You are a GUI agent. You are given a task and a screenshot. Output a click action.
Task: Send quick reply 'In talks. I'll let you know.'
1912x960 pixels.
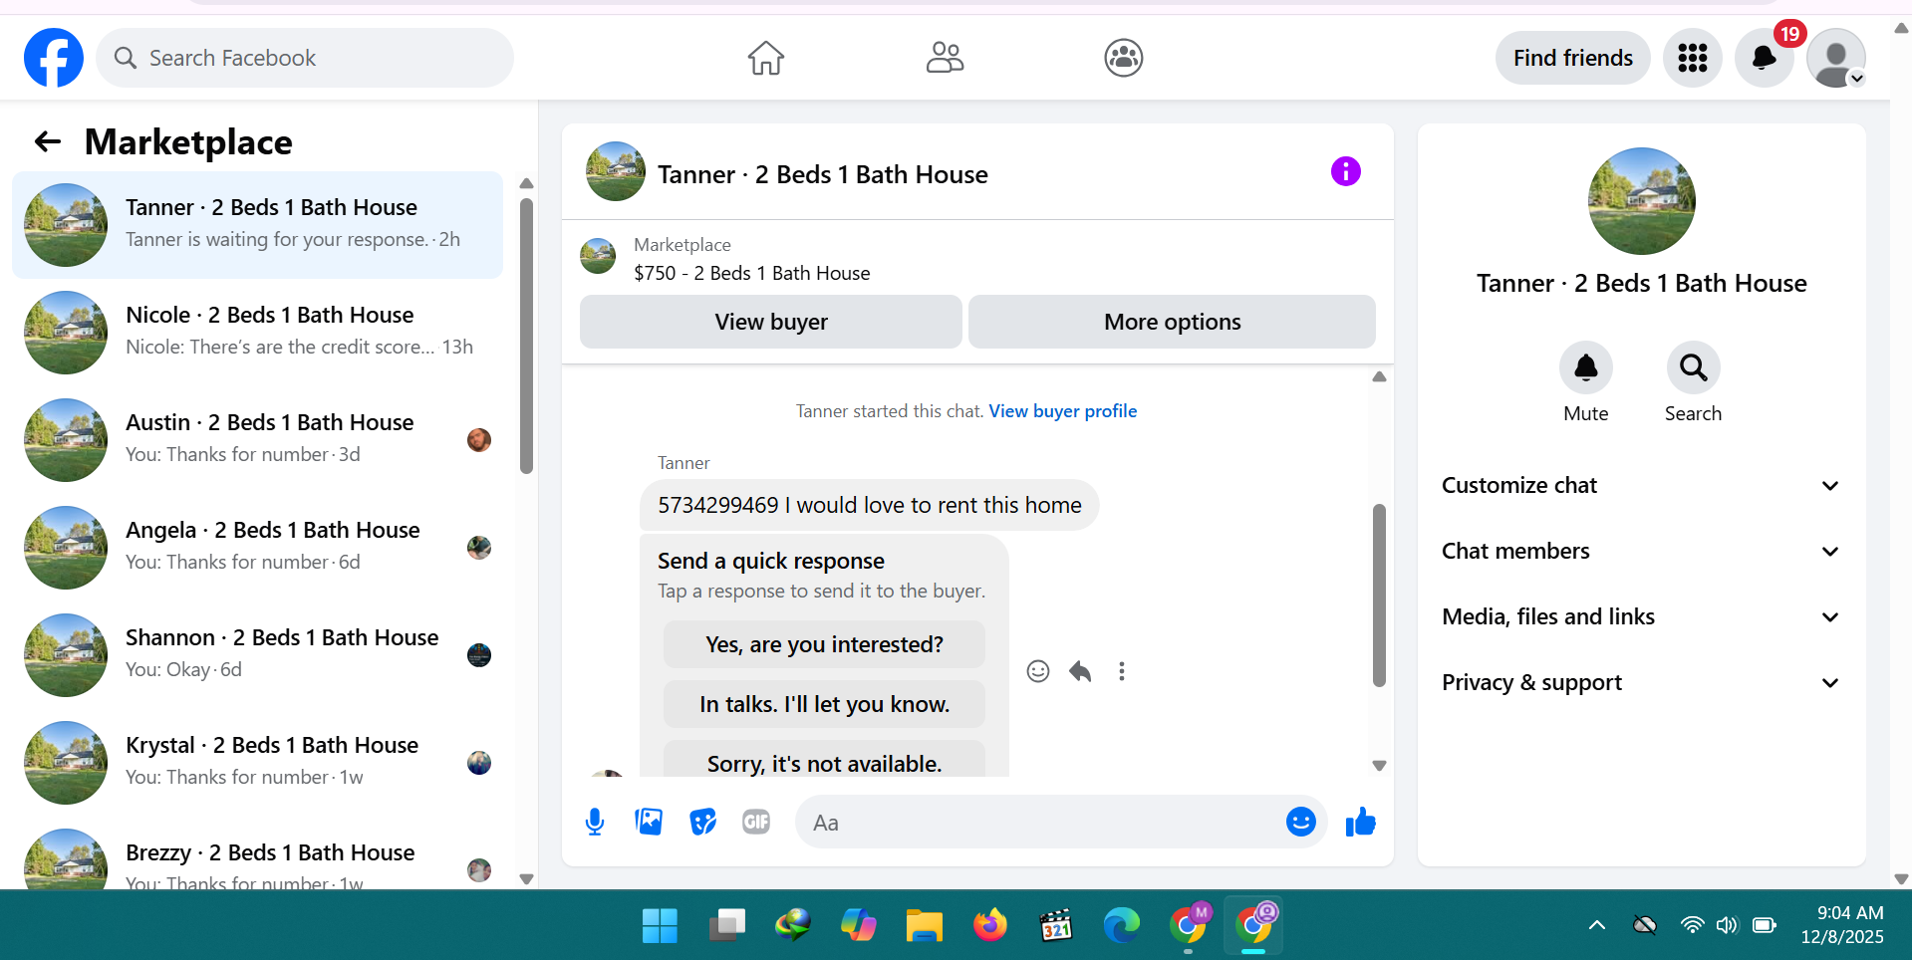(x=824, y=704)
